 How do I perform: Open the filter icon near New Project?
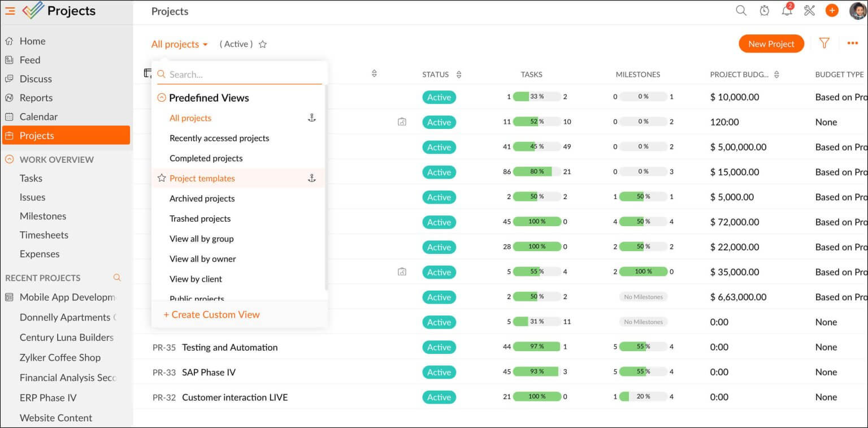[x=824, y=44]
